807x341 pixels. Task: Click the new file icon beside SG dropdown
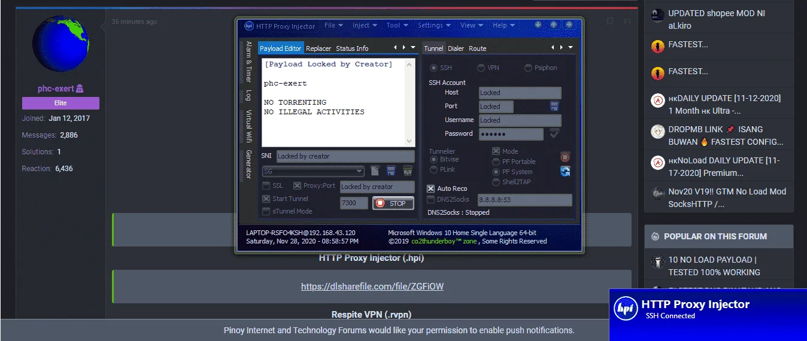(375, 171)
